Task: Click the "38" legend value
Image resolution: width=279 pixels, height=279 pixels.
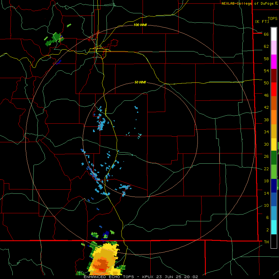Action: [266, 120]
